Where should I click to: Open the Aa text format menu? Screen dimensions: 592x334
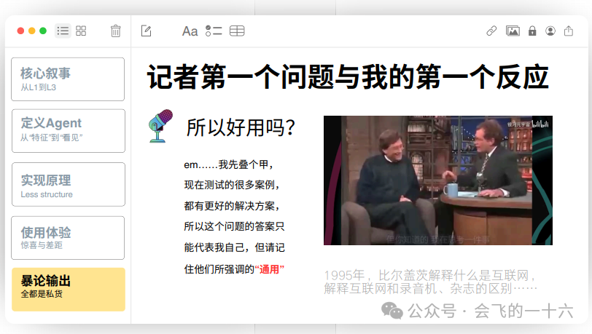190,31
